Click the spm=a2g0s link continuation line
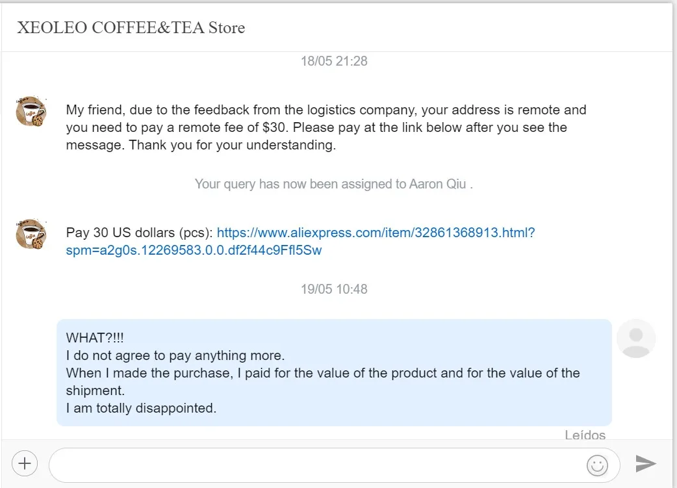Image resolution: width=677 pixels, height=488 pixels. [194, 250]
